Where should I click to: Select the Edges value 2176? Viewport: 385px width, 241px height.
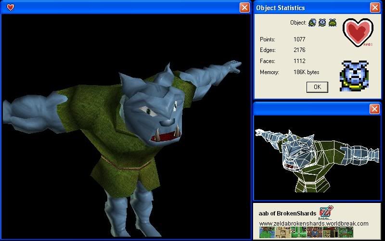299,50
